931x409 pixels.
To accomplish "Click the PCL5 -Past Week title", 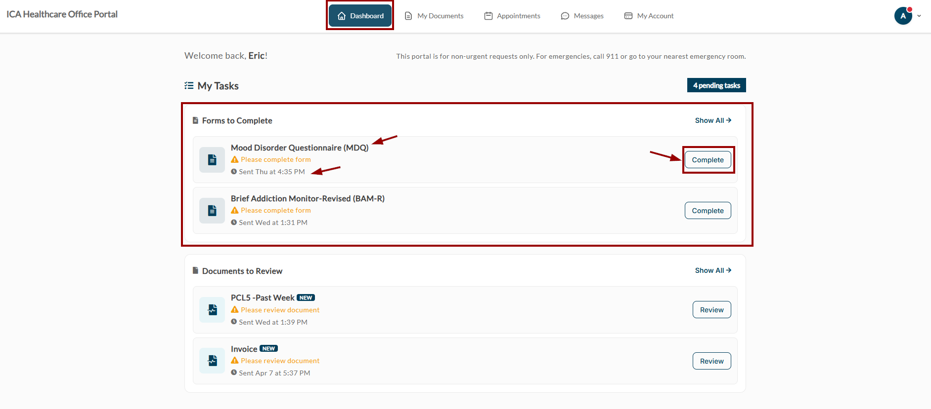I will [x=263, y=297].
